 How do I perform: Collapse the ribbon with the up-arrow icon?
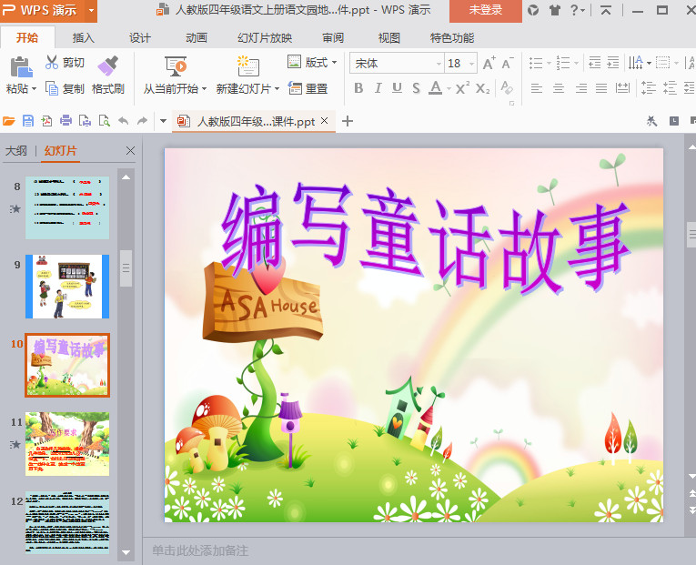pyautogui.click(x=606, y=10)
